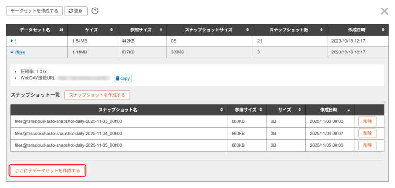The width and height of the screenshot is (395, 188).
Task: Delete the 2025-11-05 daily snapshot
Action: [367, 145]
